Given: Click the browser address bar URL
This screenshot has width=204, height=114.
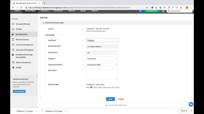Looking at the screenshot, I should pos(79,8).
